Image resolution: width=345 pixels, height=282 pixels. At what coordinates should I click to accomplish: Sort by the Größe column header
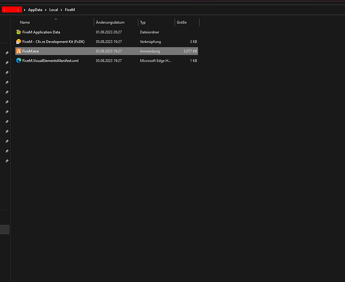coord(182,23)
